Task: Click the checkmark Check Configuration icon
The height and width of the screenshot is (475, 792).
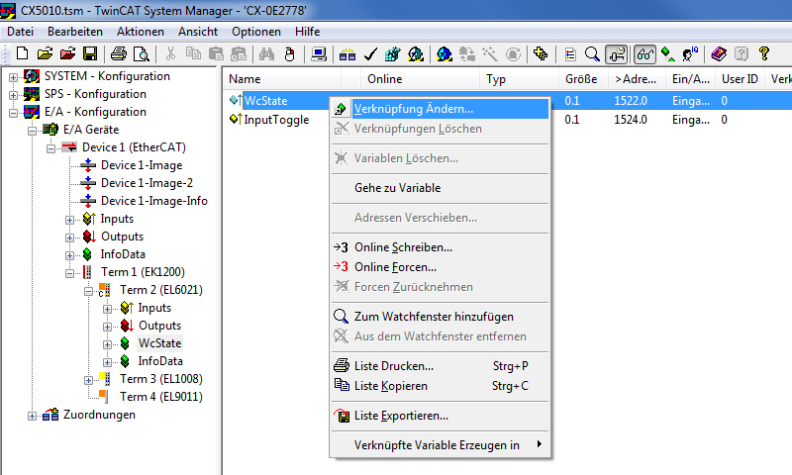Action: click(x=370, y=53)
